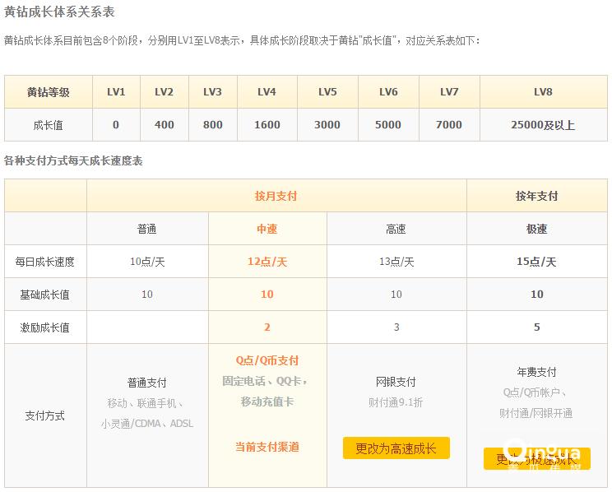Click the LV4 column header
Image resolution: width=612 pixels, height=492 pixels.
point(267,92)
